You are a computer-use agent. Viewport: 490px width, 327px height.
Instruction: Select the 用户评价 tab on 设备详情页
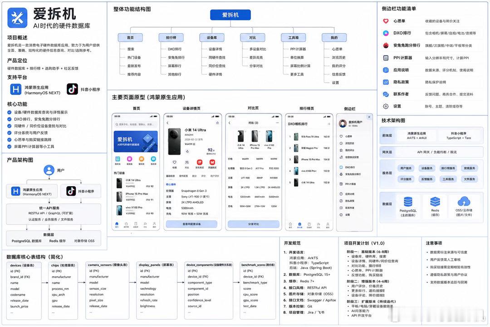click(x=215, y=176)
